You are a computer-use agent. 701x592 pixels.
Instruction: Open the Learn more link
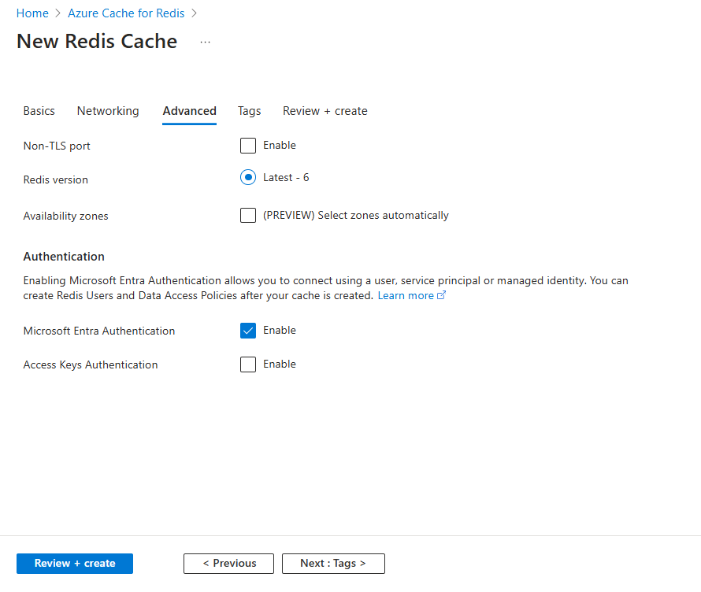click(406, 296)
